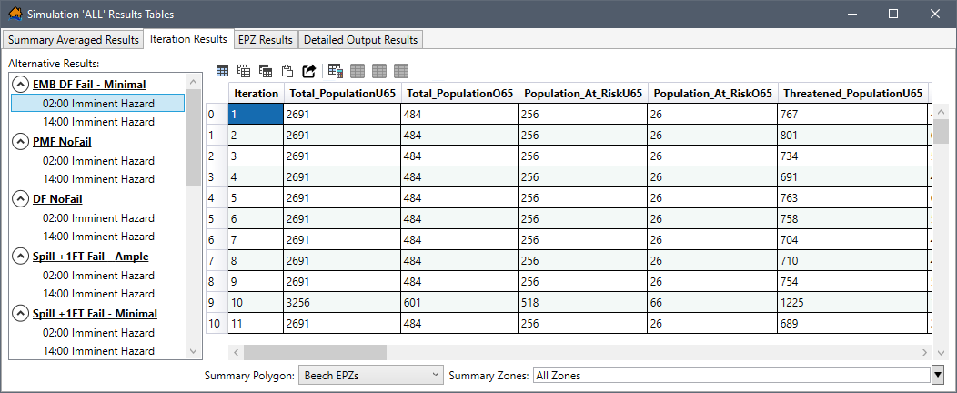This screenshot has height=393, width=957.
Task: Select cell with value 66
Action: pyautogui.click(x=713, y=302)
